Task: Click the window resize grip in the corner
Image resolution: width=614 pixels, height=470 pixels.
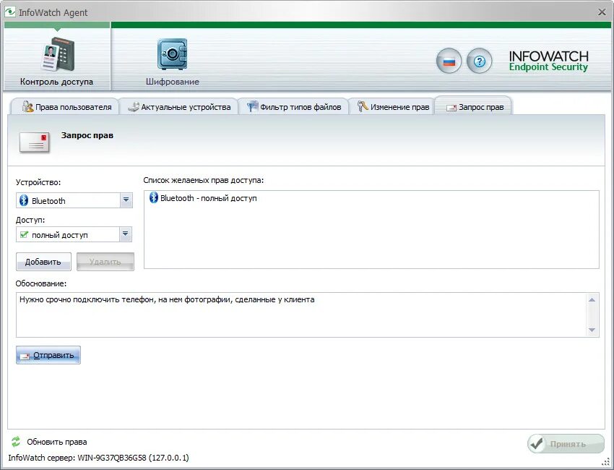Action: (605, 461)
